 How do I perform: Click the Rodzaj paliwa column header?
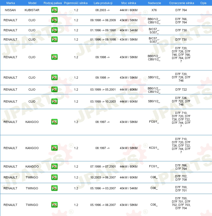click(53, 3)
